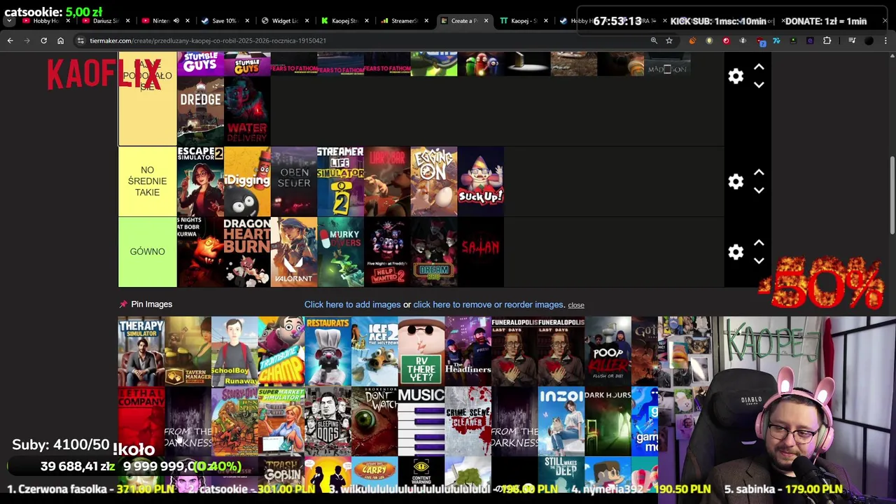The width and height of the screenshot is (896, 504).
Task: Pick the Ice Age 2 image
Action: (x=374, y=351)
